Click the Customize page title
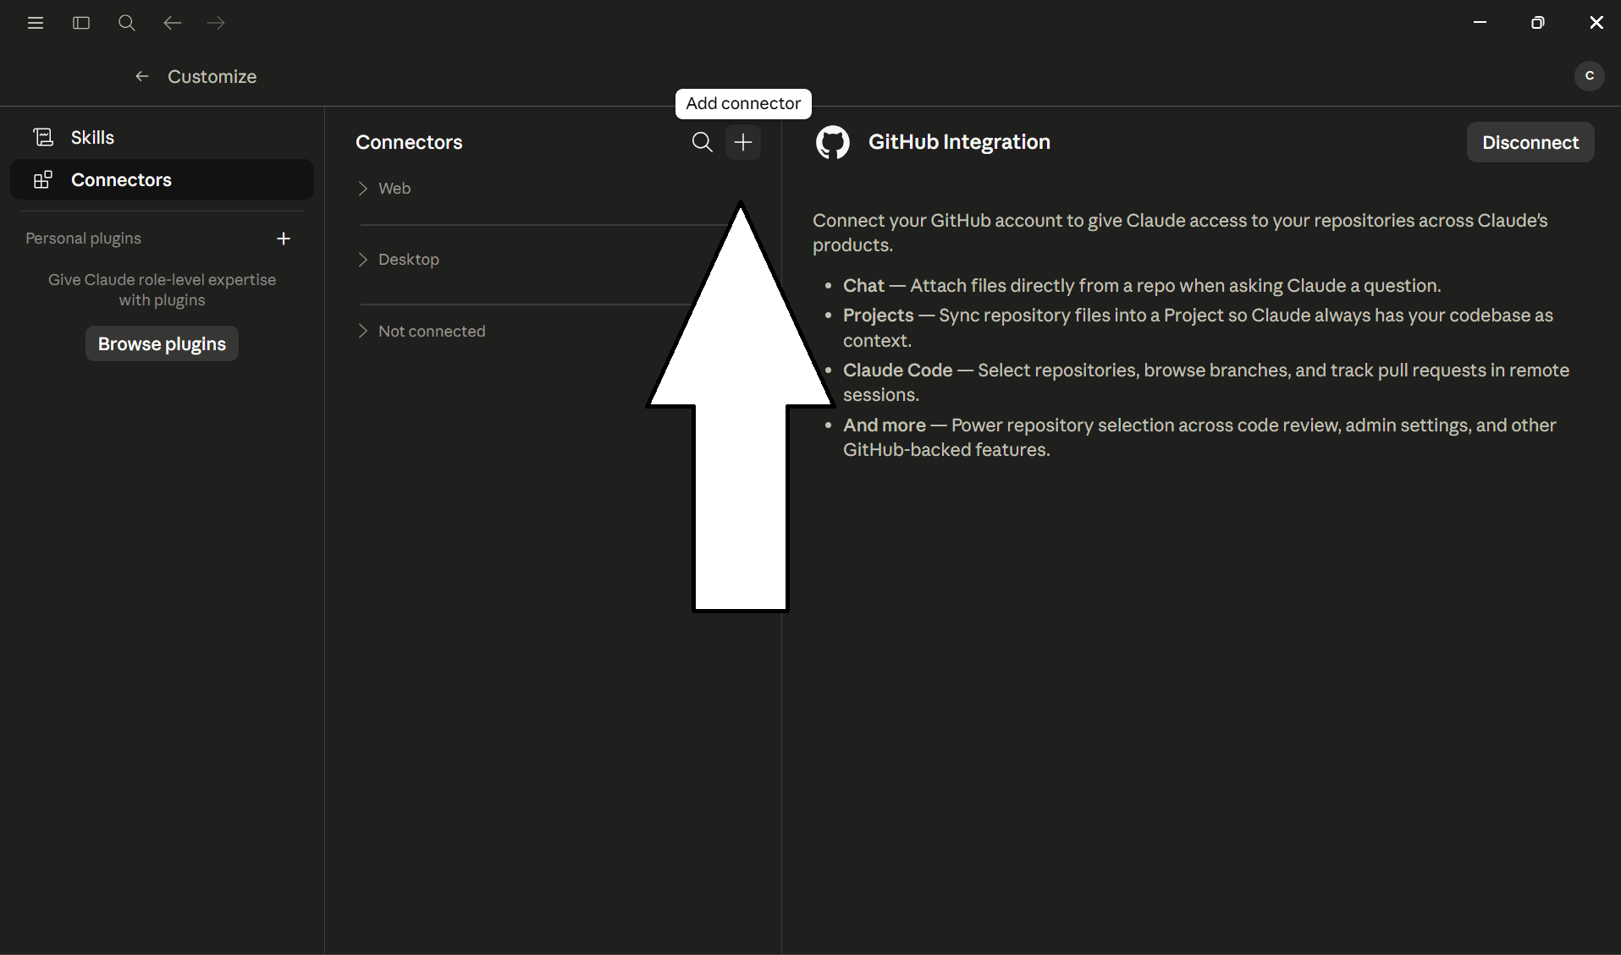Viewport: 1621px width, 955px height. (212, 76)
